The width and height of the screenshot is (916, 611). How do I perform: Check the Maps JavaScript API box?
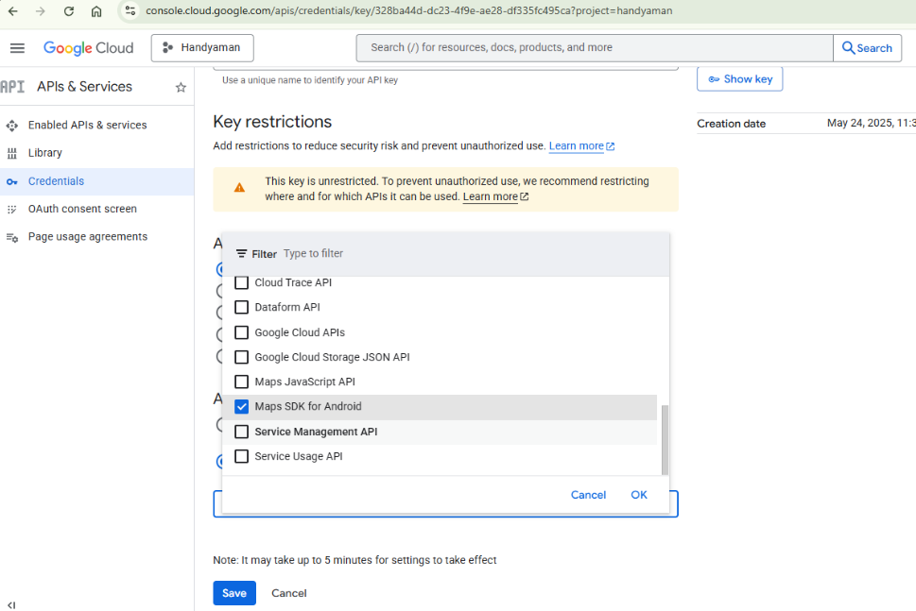tap(242, 382)
